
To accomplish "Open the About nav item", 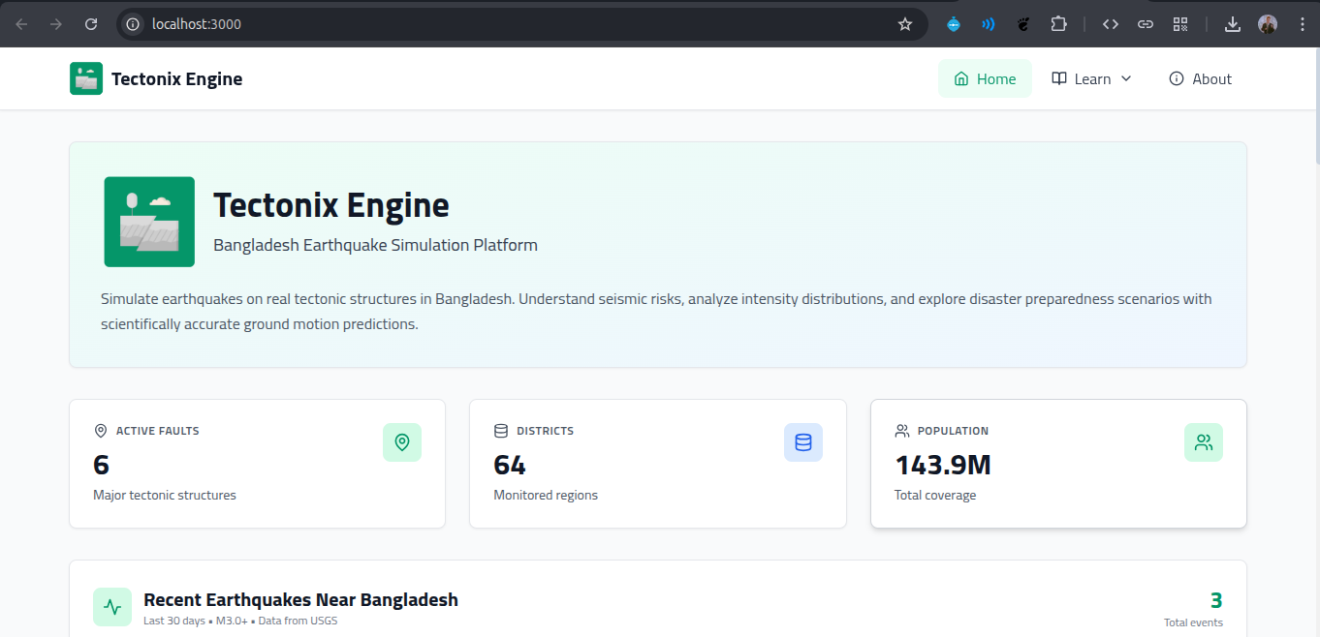I will [x=1200, y=79].
